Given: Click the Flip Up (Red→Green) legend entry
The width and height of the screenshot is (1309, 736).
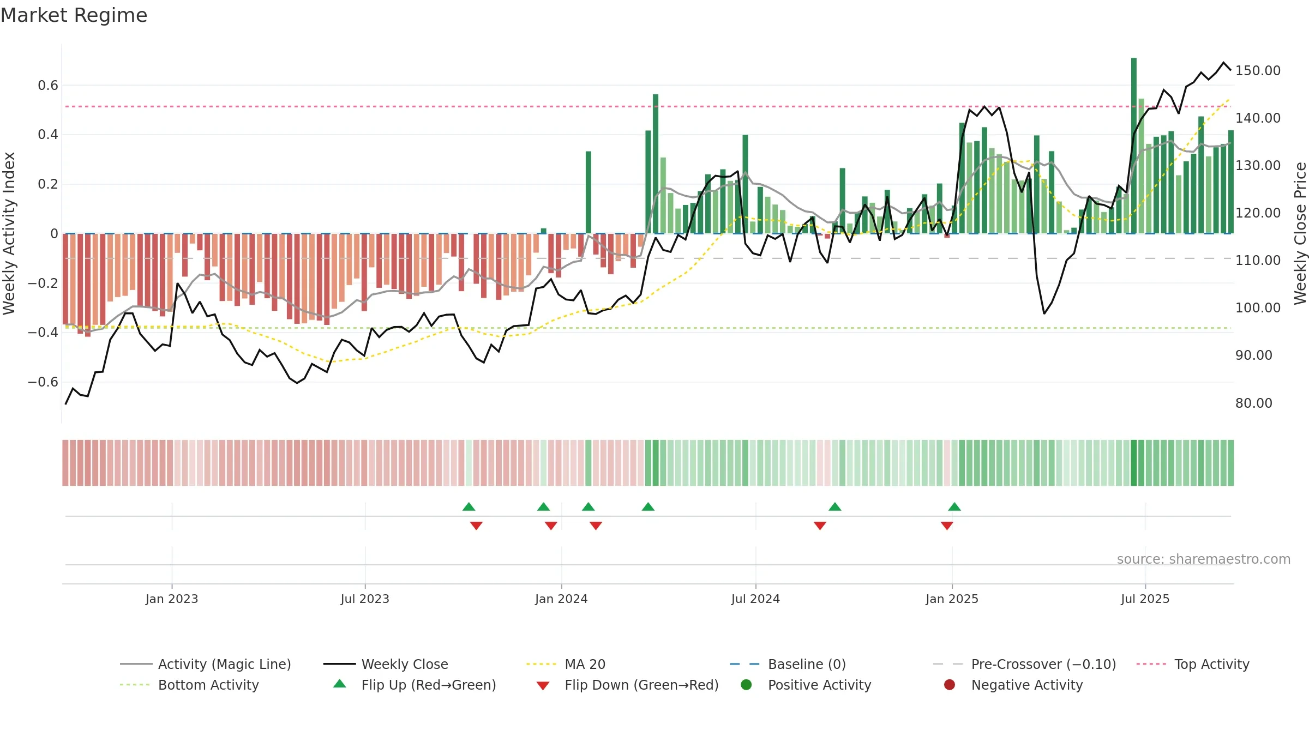Looking at the screenshot, I should tap(415, 685).
